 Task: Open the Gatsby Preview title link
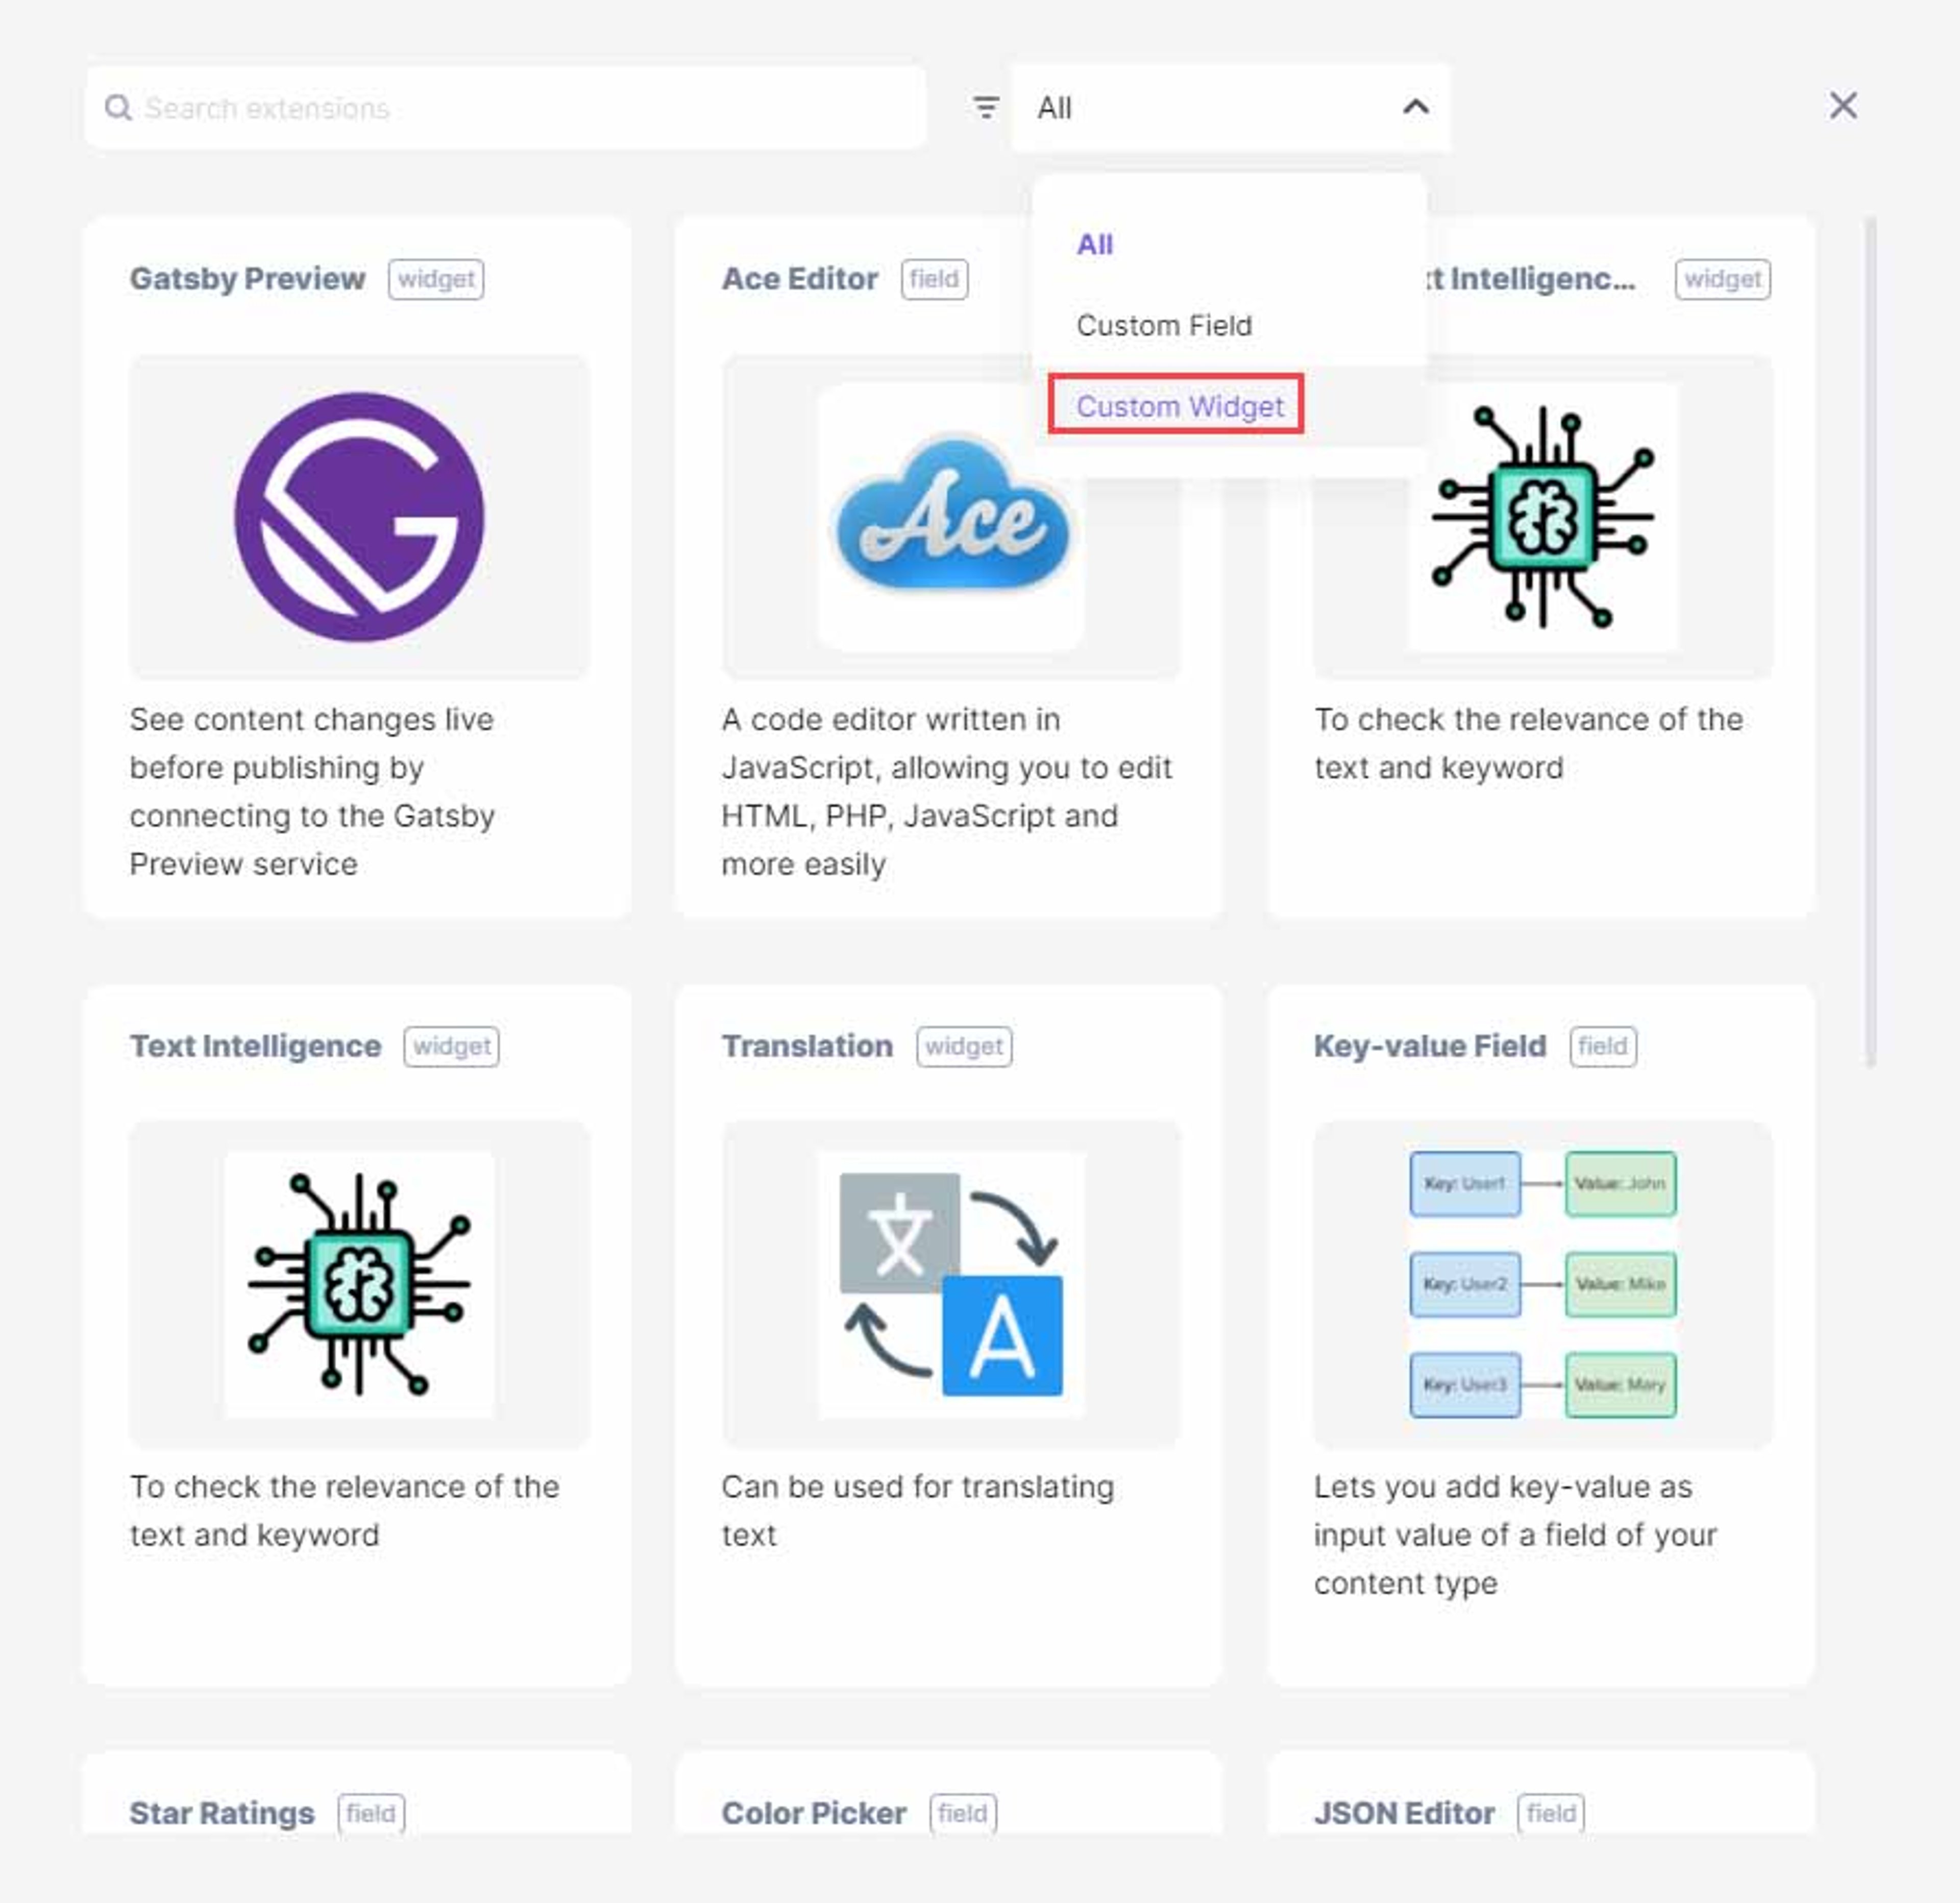(247, 278)
